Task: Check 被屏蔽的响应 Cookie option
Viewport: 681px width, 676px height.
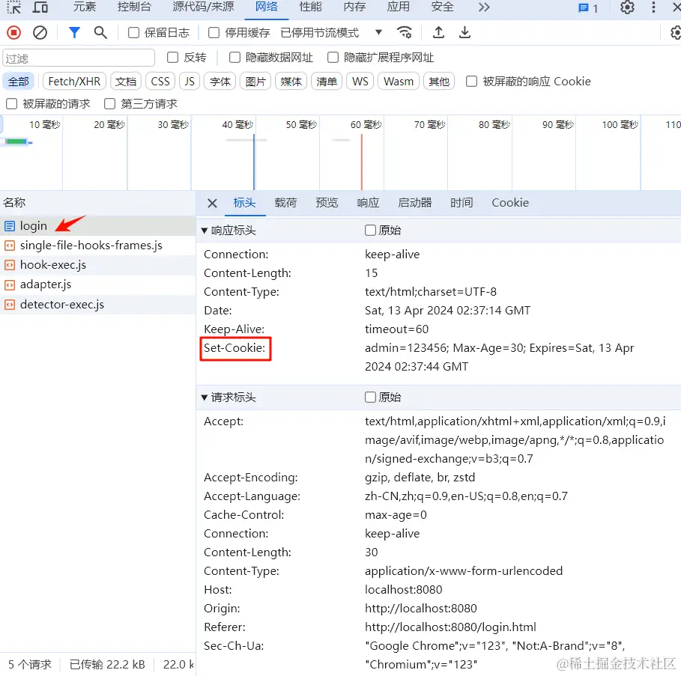Action: click(471, 82)
